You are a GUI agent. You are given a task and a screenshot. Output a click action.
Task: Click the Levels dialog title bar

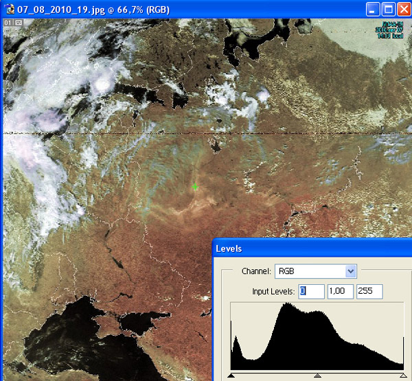click(309, 248)
